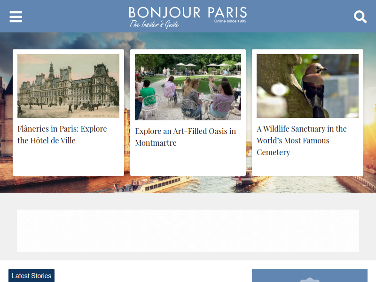376x282 pixels.
Task: Read Flâneries in Paris: Explore the Hôtel de Ville
Action: tap(62, 134)
